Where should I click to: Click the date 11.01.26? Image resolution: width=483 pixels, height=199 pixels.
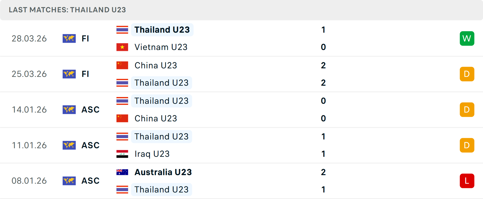(x=29, y=145)
